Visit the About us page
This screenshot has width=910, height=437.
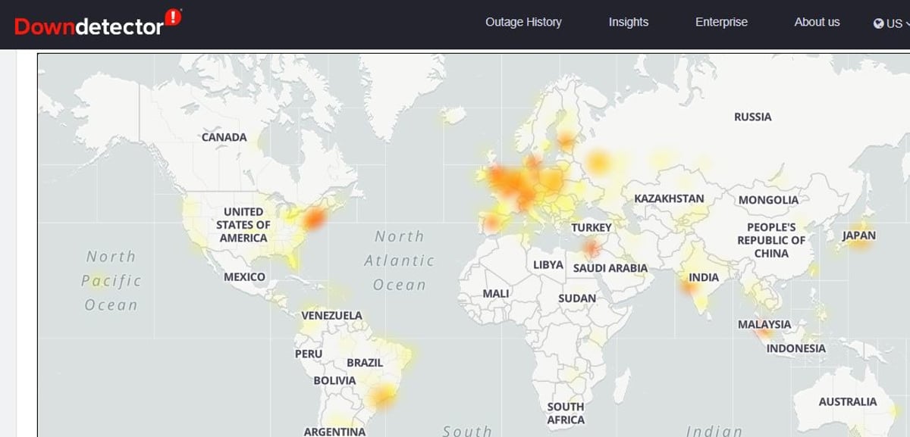tap(817, 22)
